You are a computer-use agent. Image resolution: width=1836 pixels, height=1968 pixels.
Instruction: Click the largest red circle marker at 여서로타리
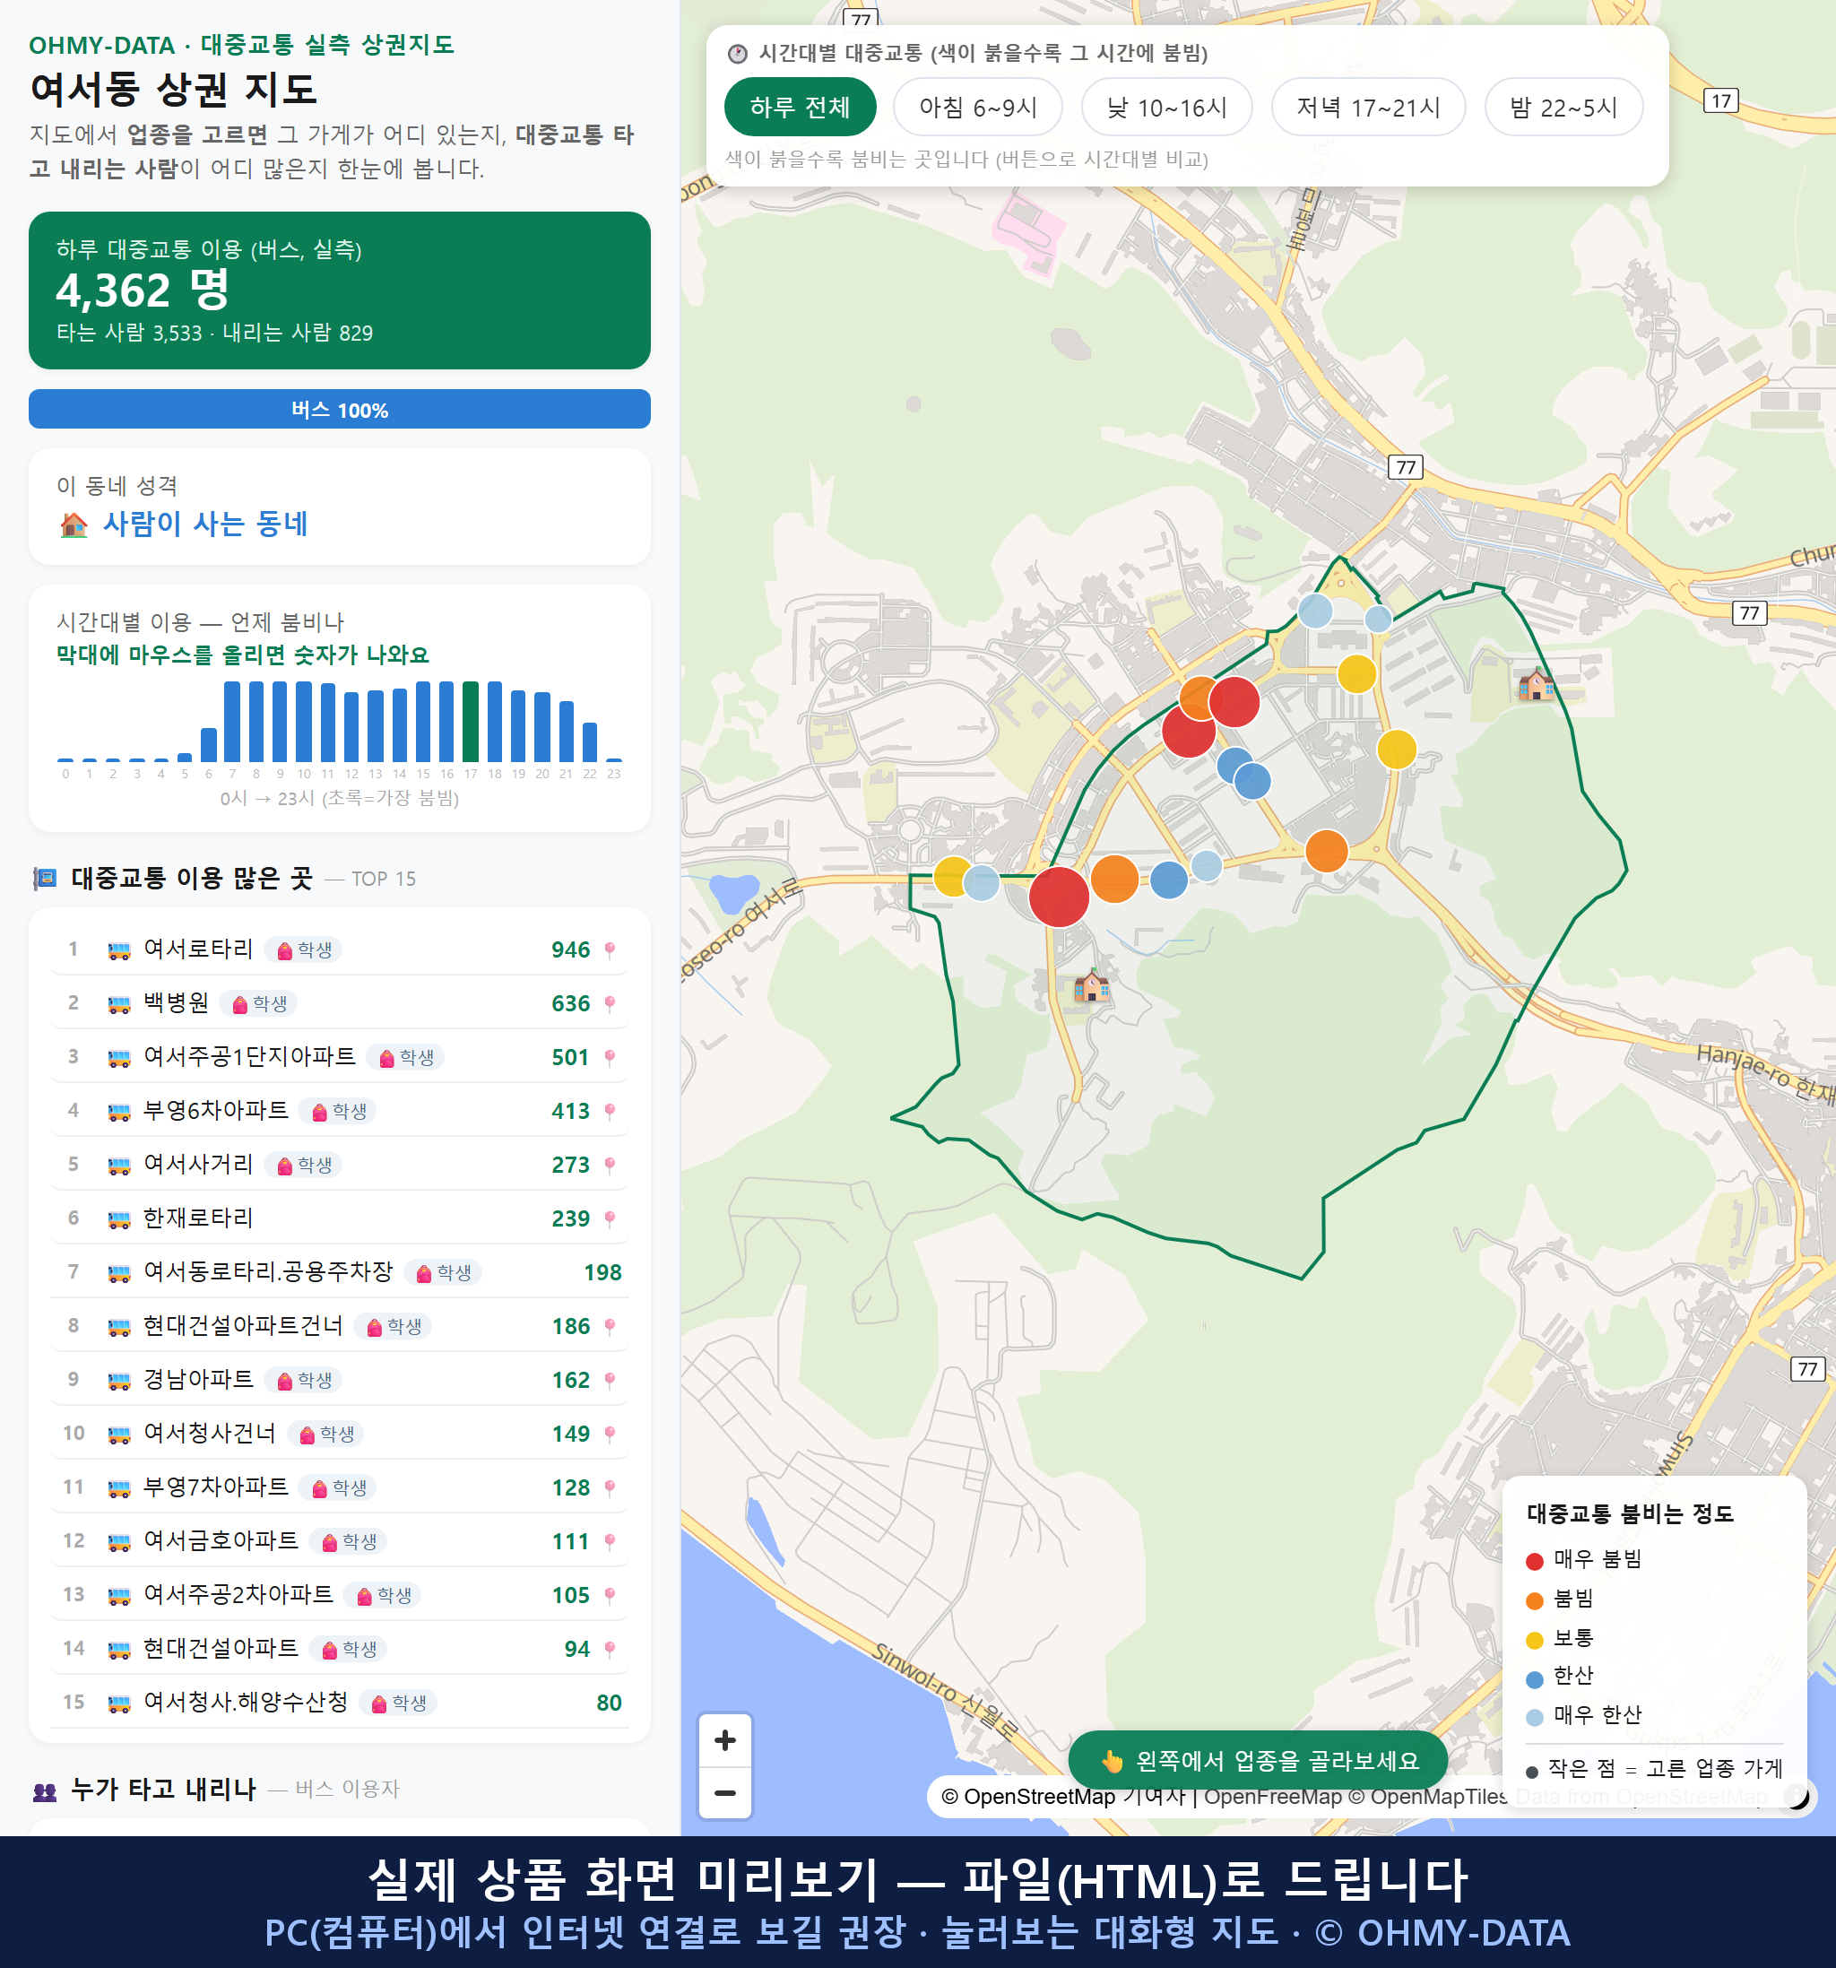click(1059, 896)
